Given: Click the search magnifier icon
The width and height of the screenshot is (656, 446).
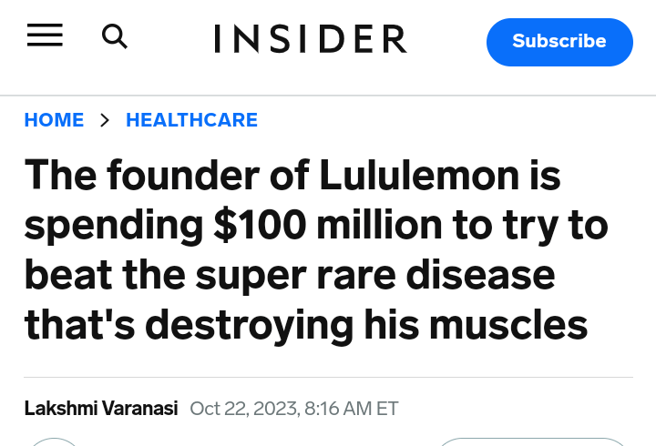Looking at the screenshot, I should (x=114, y=36).
